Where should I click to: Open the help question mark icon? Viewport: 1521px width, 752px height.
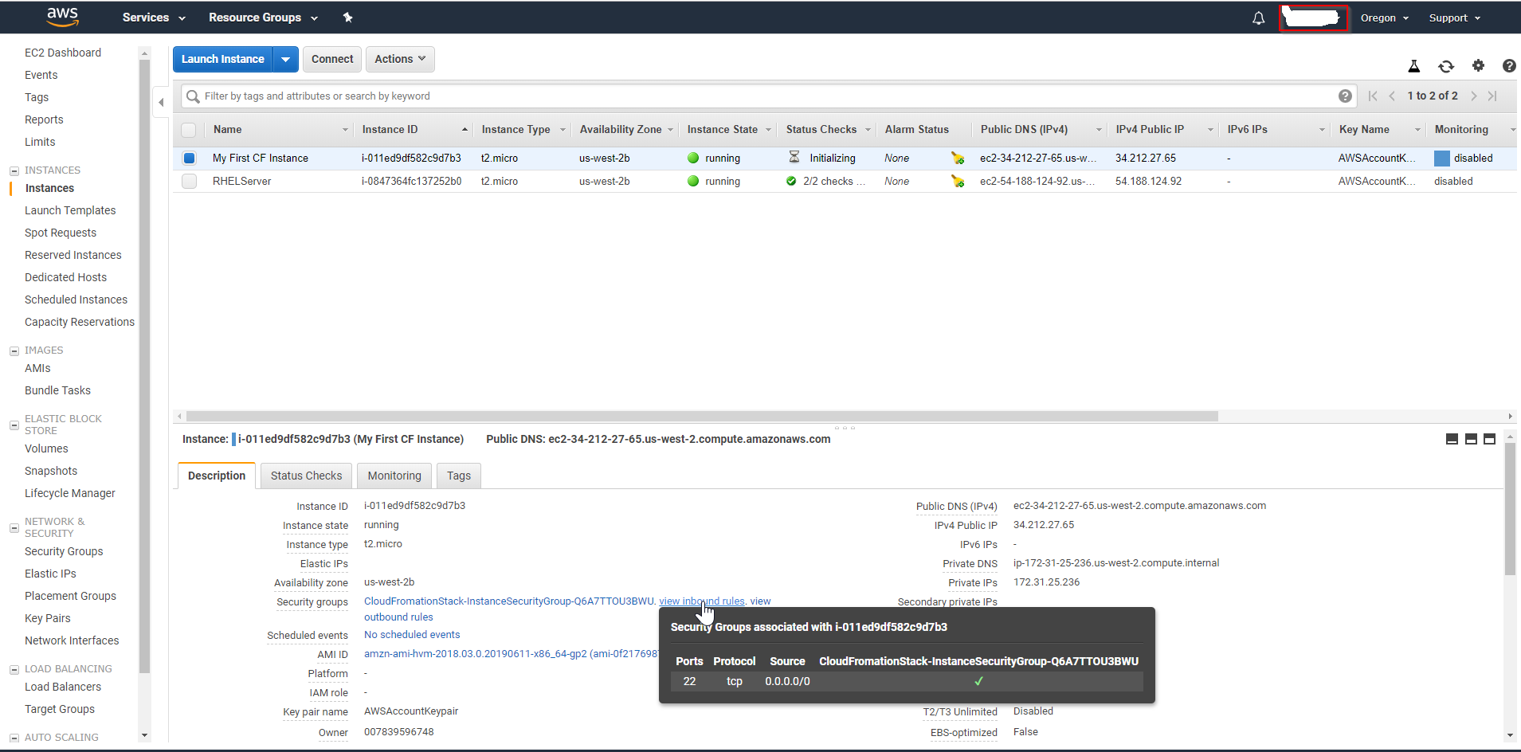1508,66
